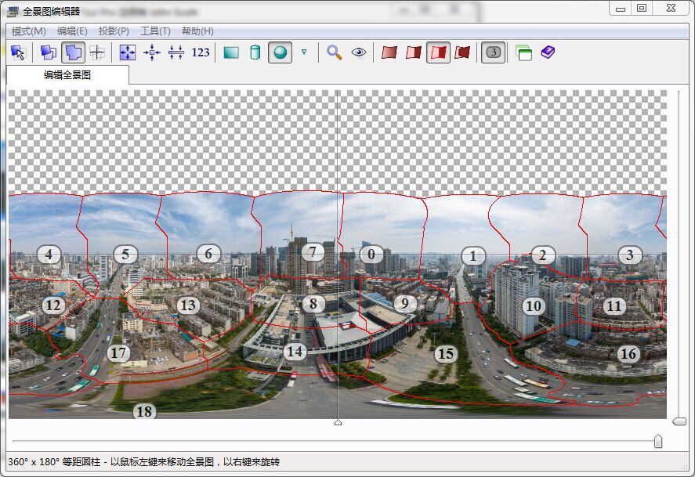Select the second red half-shaded image icon
695x477 pixels.
[414, 52]
